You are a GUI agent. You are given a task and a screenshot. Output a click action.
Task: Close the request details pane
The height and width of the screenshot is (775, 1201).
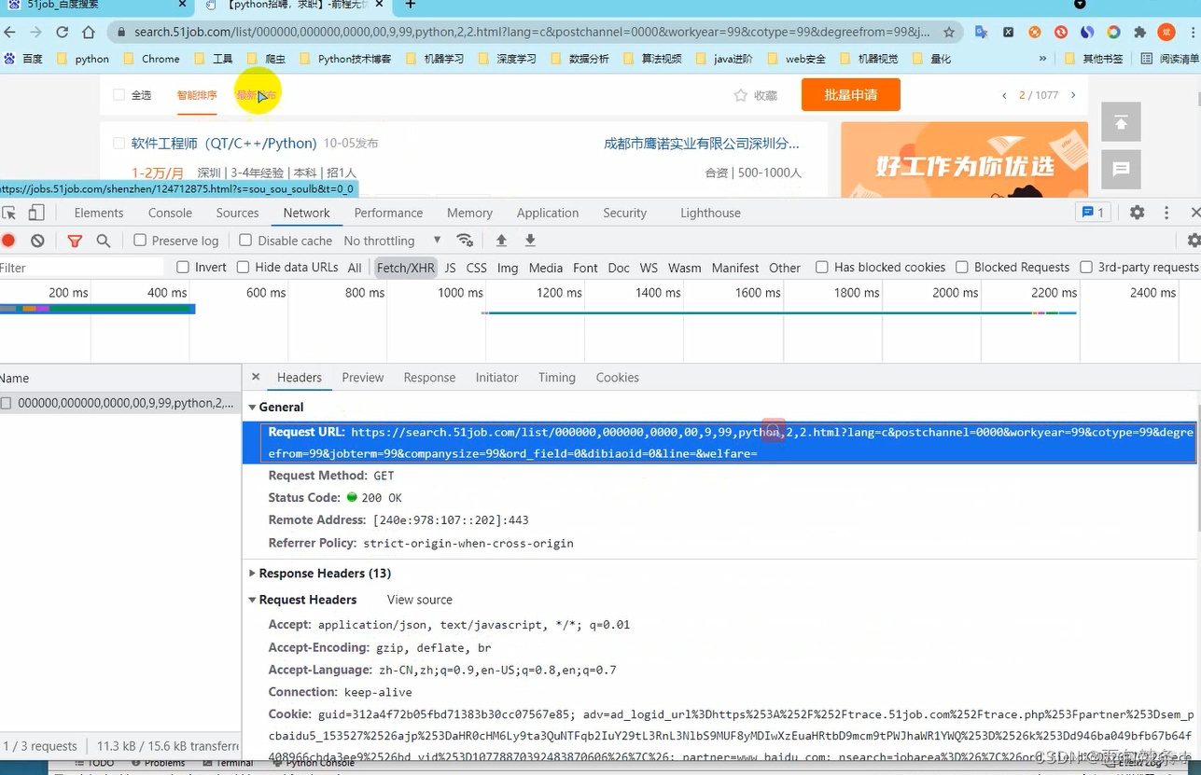(x=256, y=377)
